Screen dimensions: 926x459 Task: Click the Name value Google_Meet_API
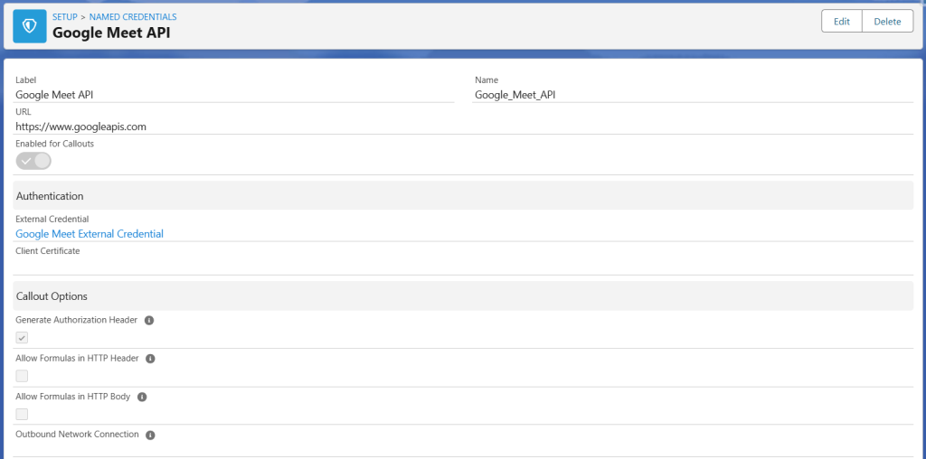(515, 94)
